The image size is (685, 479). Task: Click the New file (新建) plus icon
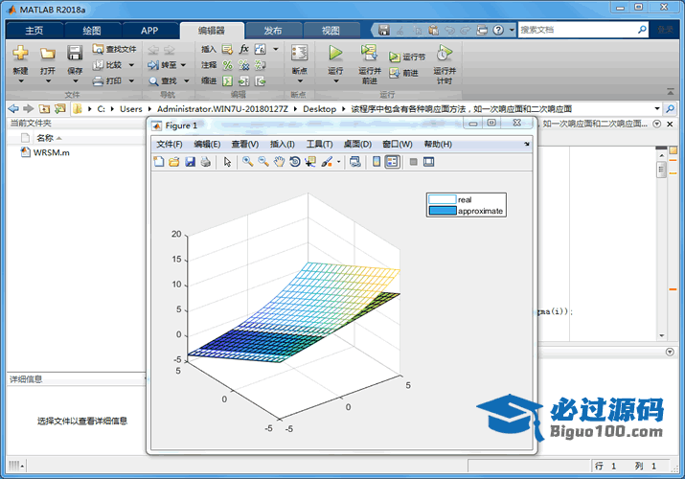click(x=20, y=54)
